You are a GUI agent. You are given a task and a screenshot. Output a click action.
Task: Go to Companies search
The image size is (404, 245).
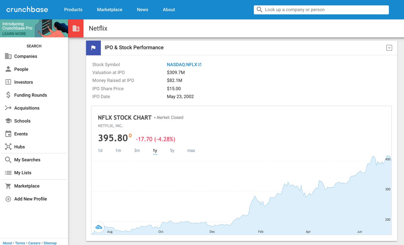point(26,56)
